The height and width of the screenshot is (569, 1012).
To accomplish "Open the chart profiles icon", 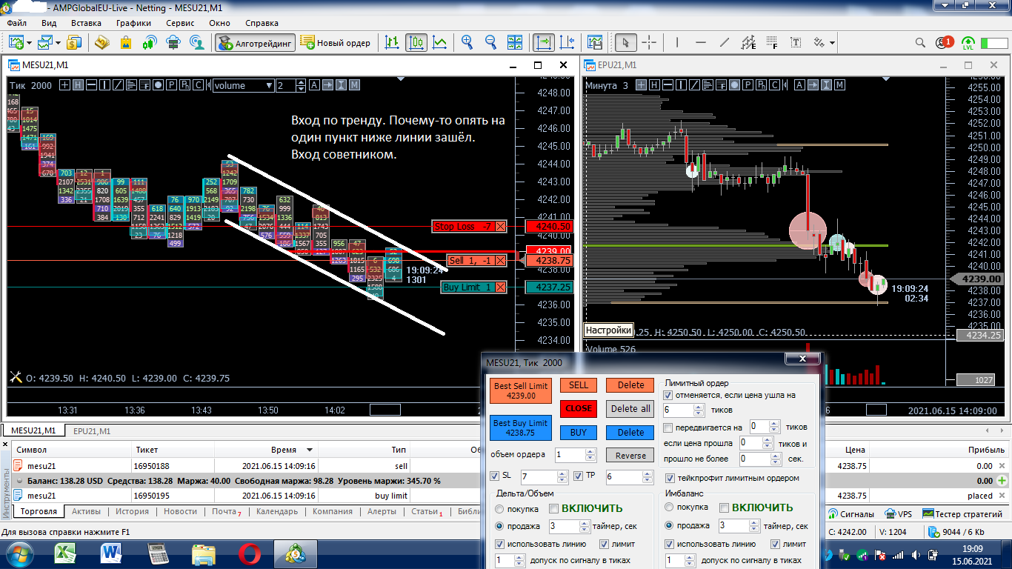I will pyautogui.click(x=46, y=42).
